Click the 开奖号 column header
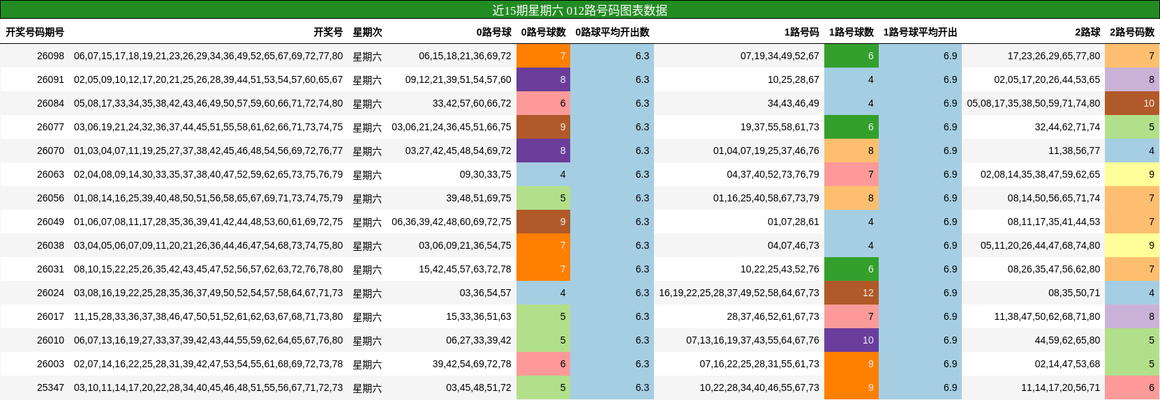This screenshot has height=400, width=1160. pyautogui.click(x=328, y=32)
